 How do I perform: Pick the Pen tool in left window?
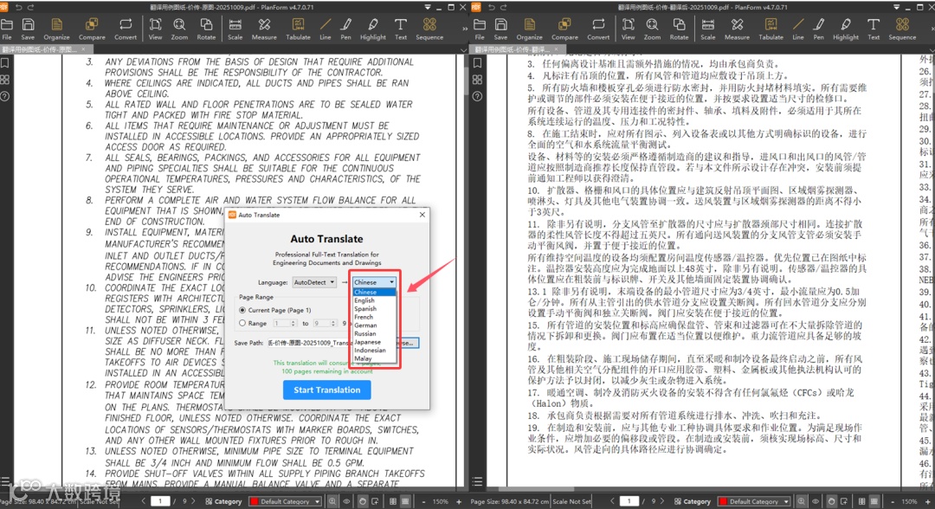point(345,29)
